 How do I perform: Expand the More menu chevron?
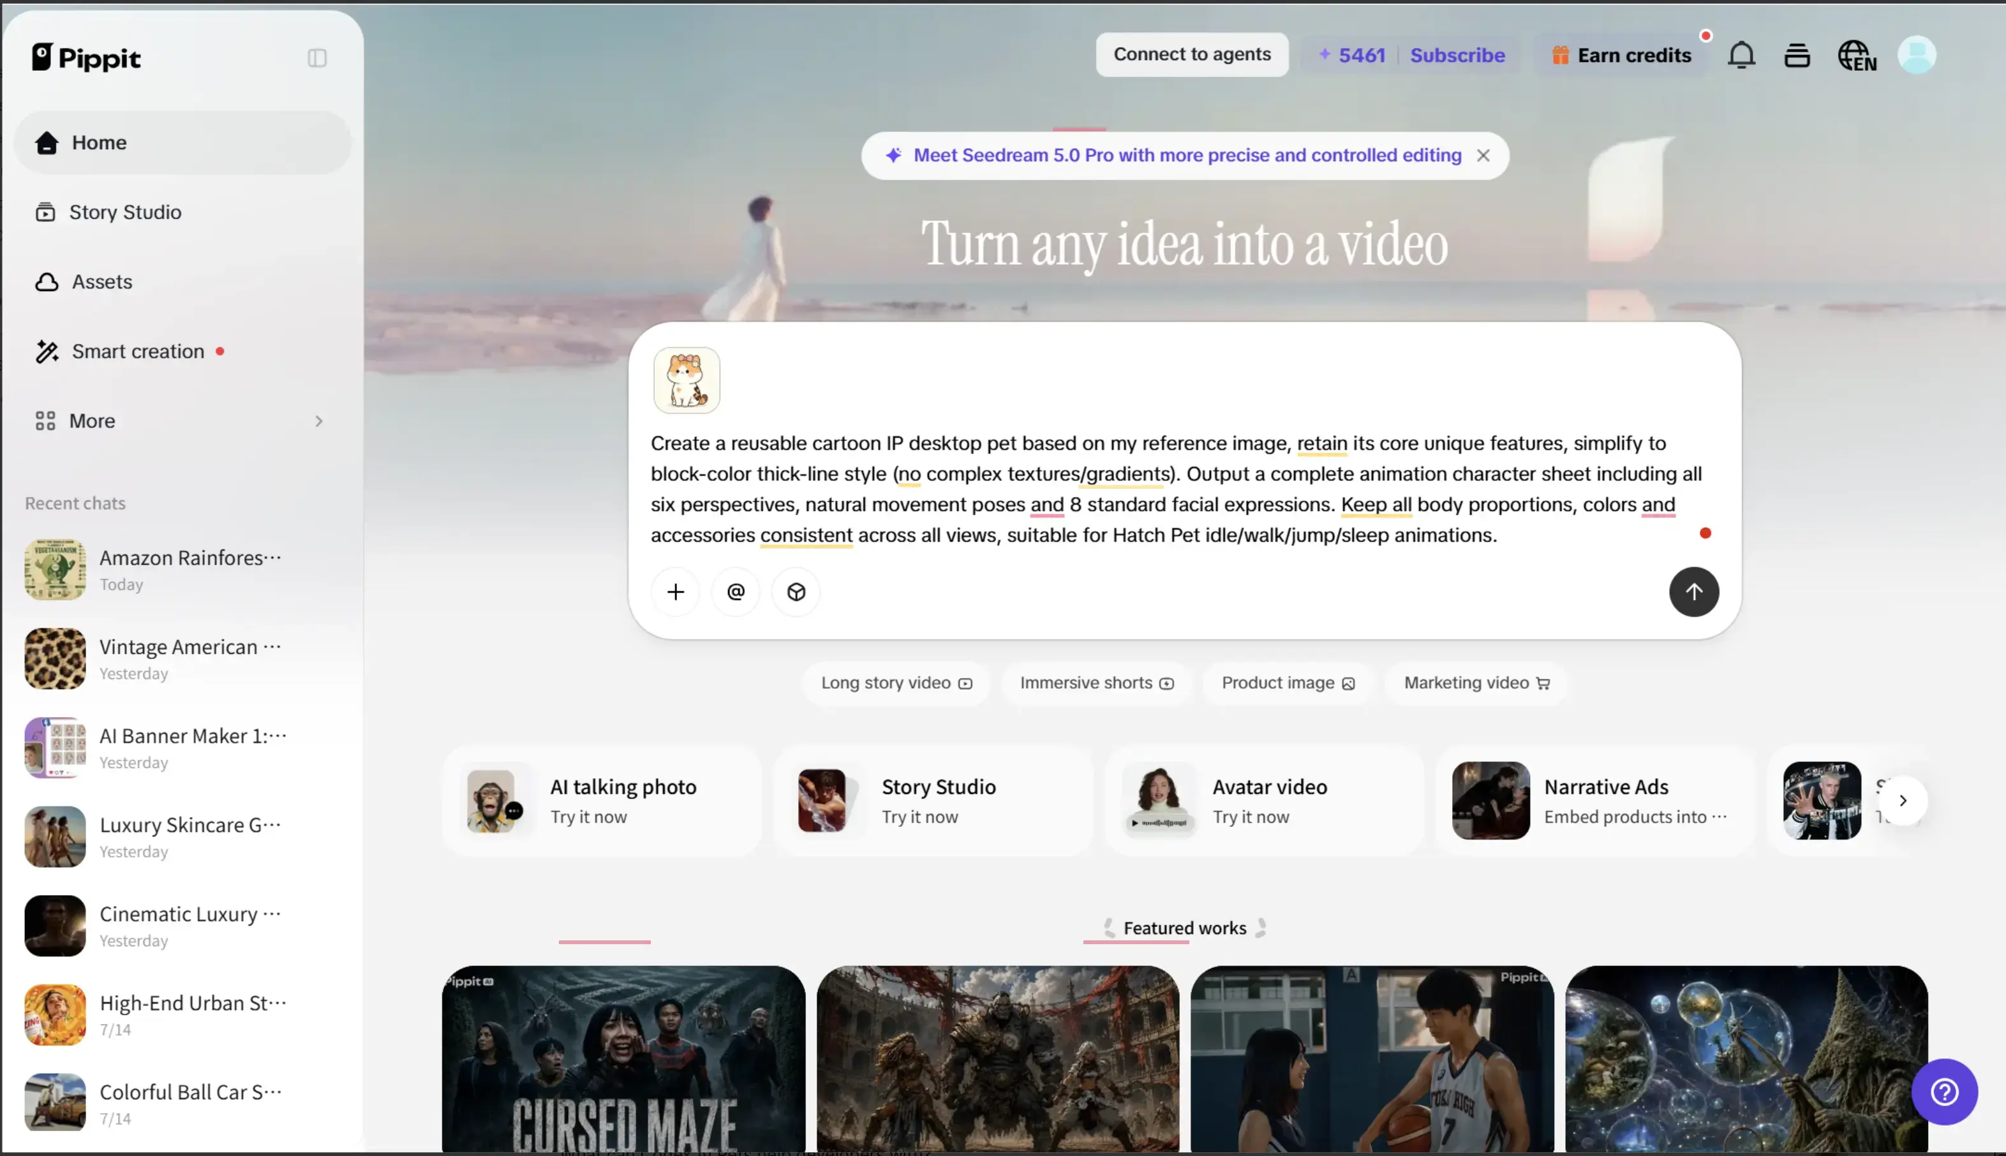pyautogui.click(x=318, y=421)
